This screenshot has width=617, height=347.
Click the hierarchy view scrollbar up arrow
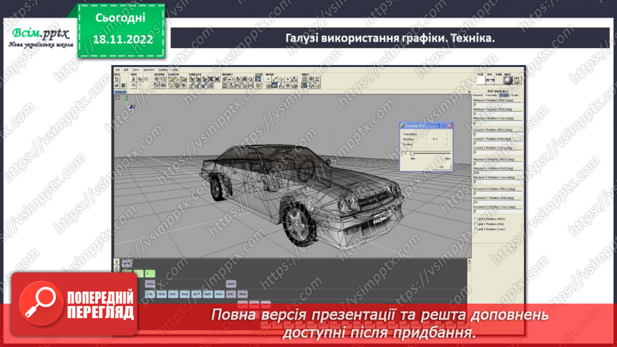coord(469,261)
